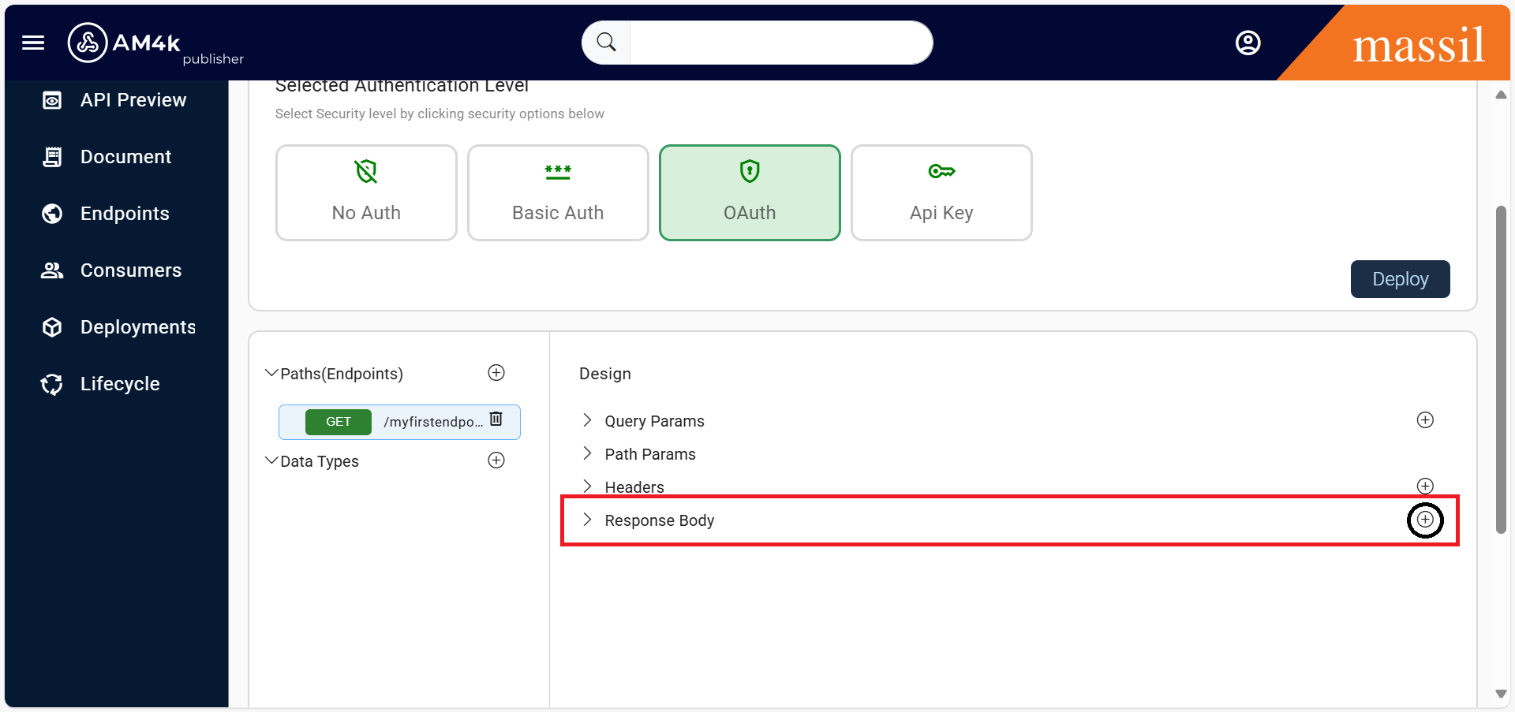Add a response body
Screen dimensions: 1515x712
coord(1424,520)
